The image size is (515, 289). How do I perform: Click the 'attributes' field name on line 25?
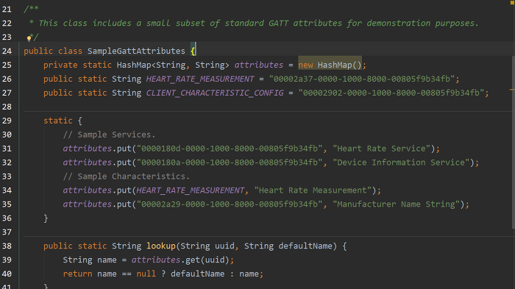click(x=259, y=65)
